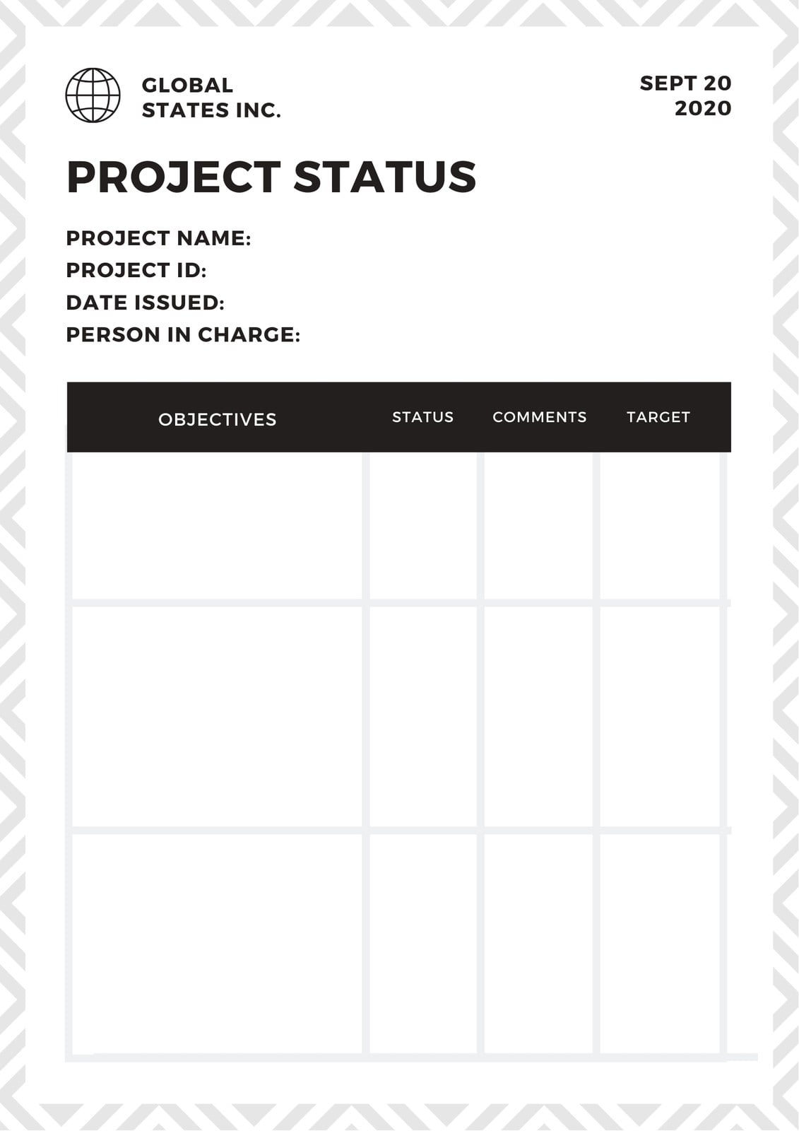Click the Sept 20 2020 date text
This screenshot has height=1131, width=799.
pyautogui.click(x=685, y=95)
